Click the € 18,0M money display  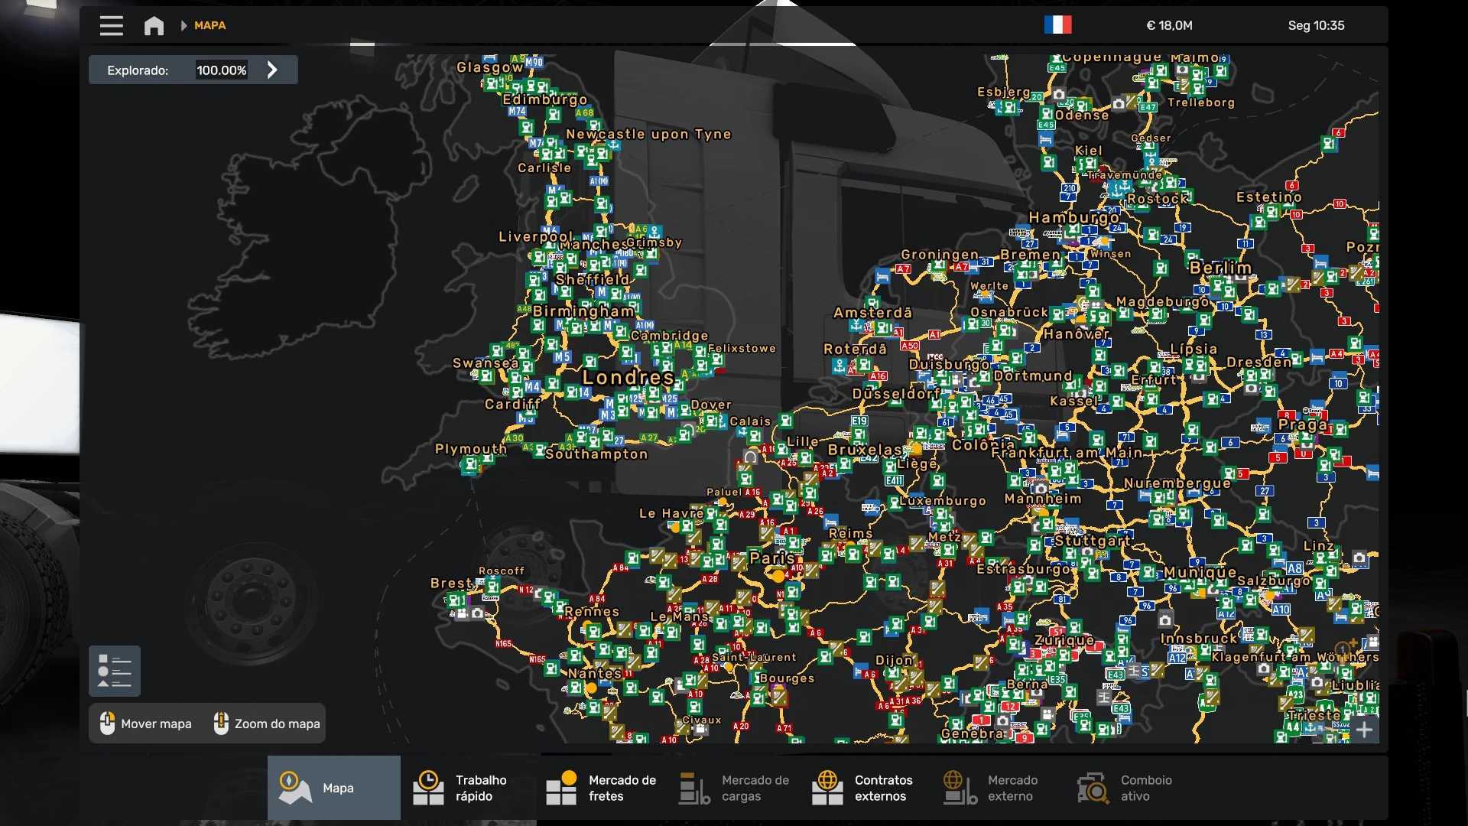[1169, 25]
